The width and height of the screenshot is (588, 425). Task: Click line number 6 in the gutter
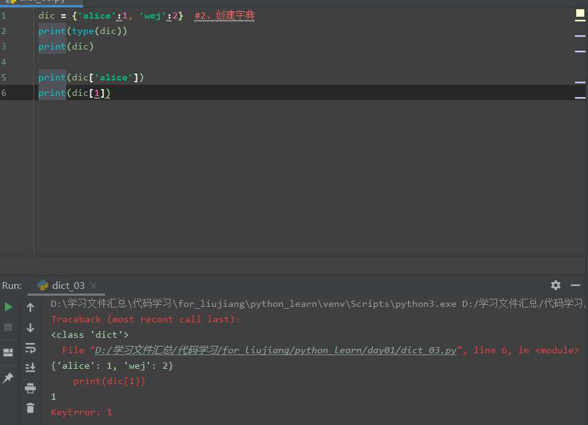[x=4, y=93]
